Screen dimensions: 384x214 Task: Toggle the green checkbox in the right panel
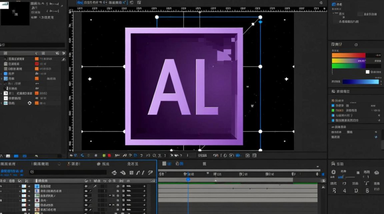tap(333, 110)
